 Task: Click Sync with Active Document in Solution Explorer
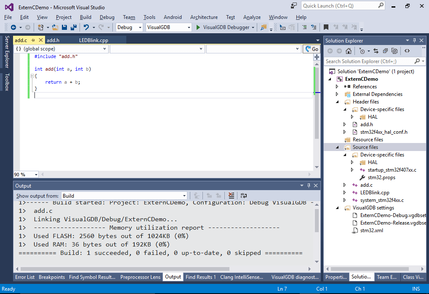pyautogui.click(x=376, y=51)
